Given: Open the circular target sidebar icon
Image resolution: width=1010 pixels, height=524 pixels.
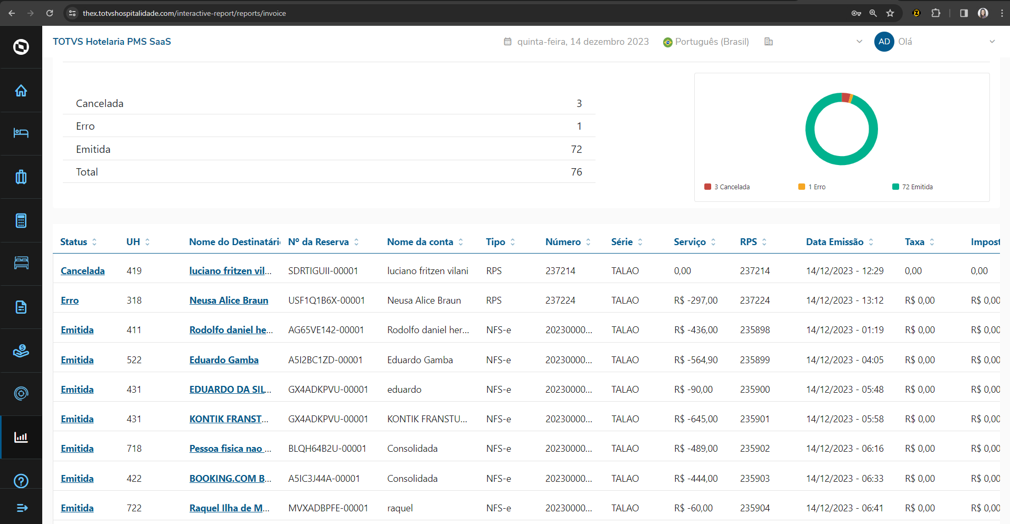Looking at the screenshot, I should click(x=21, y=393).
